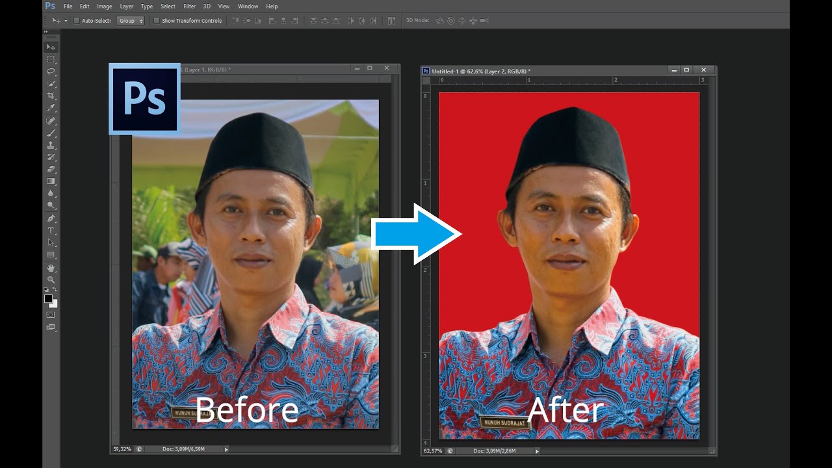Click Distribute Horizontal Centers icon
Screen dimensions: 832x468
[x=362, y=21]
